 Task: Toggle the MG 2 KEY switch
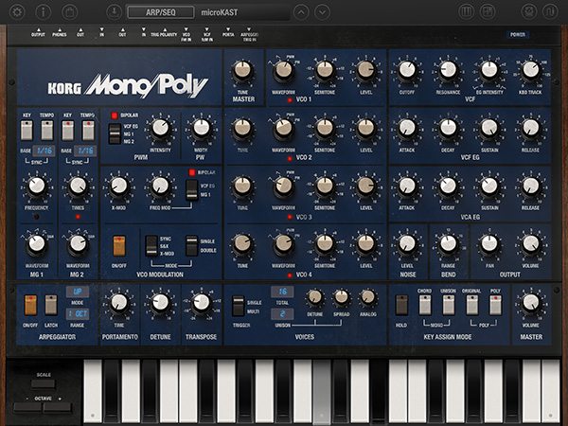68,131
